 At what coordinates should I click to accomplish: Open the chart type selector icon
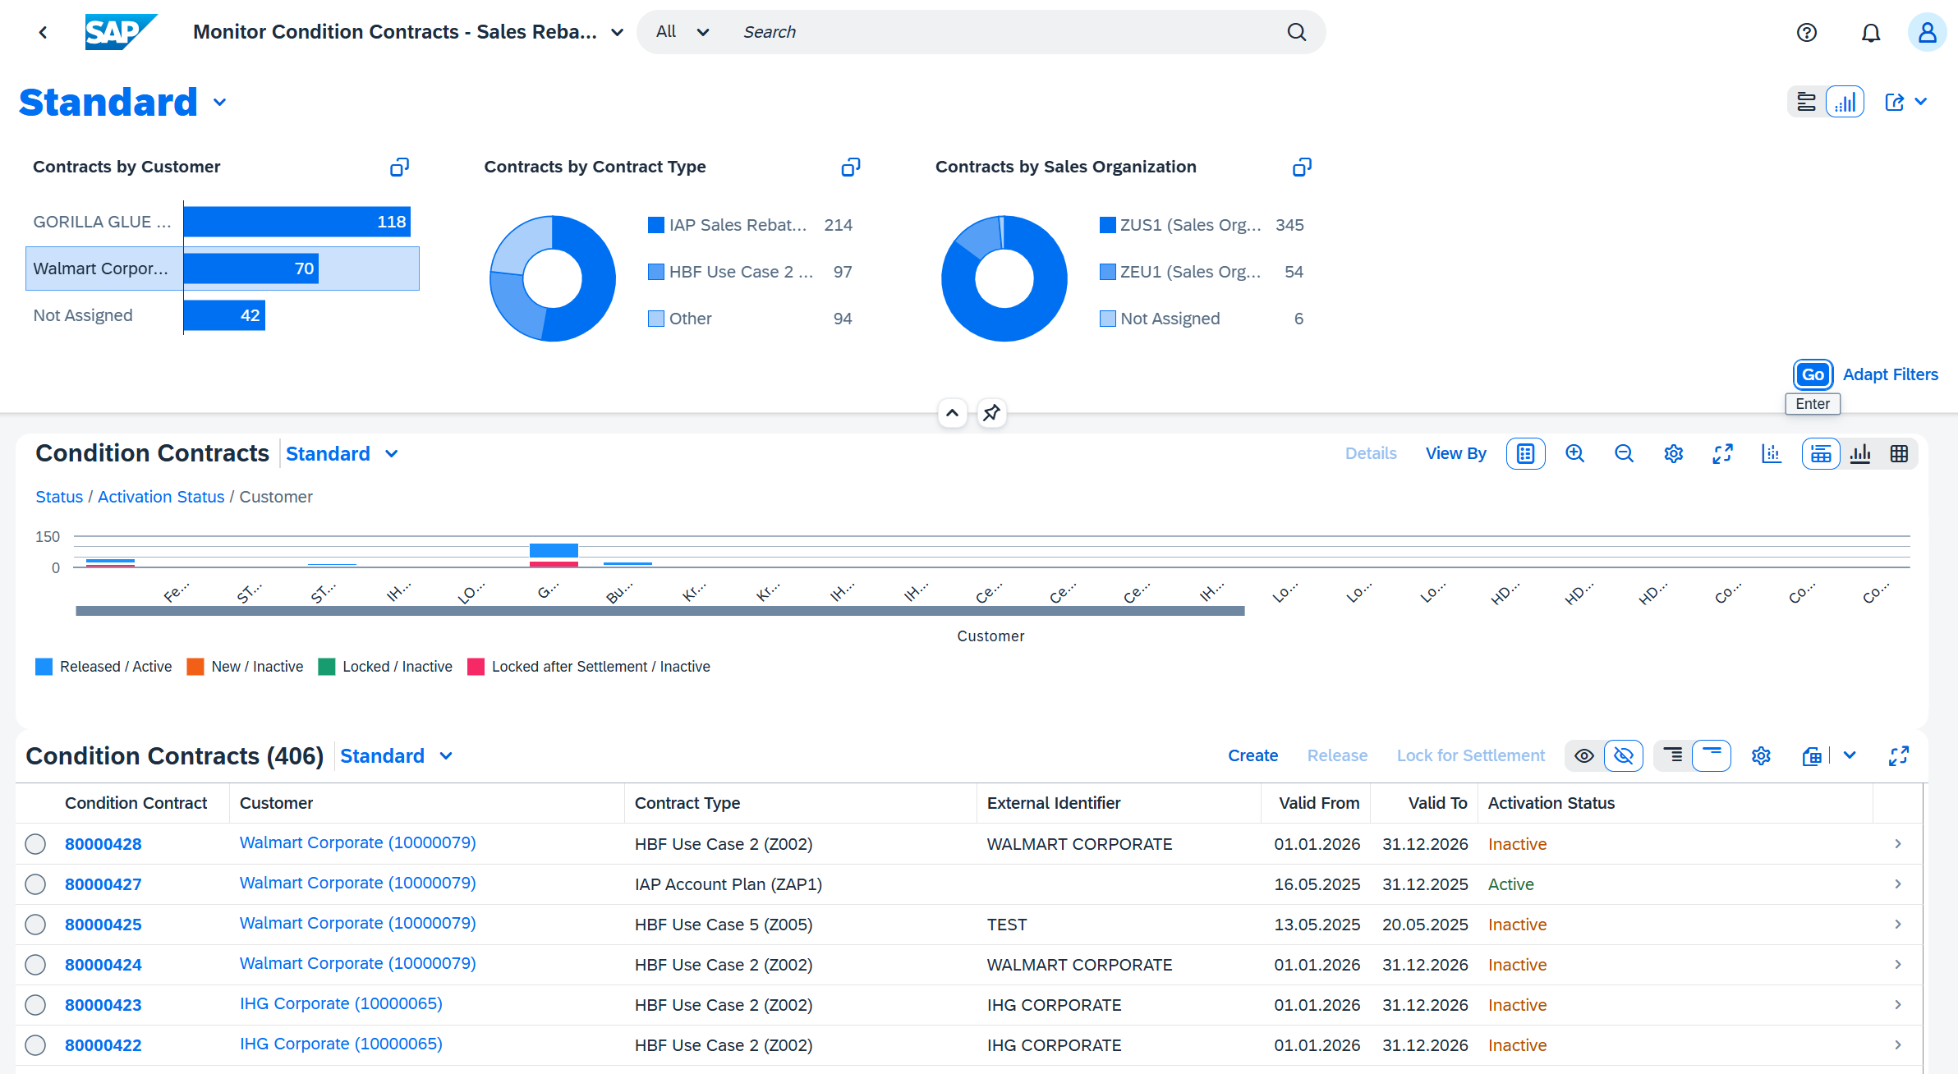coord(1772,454)
